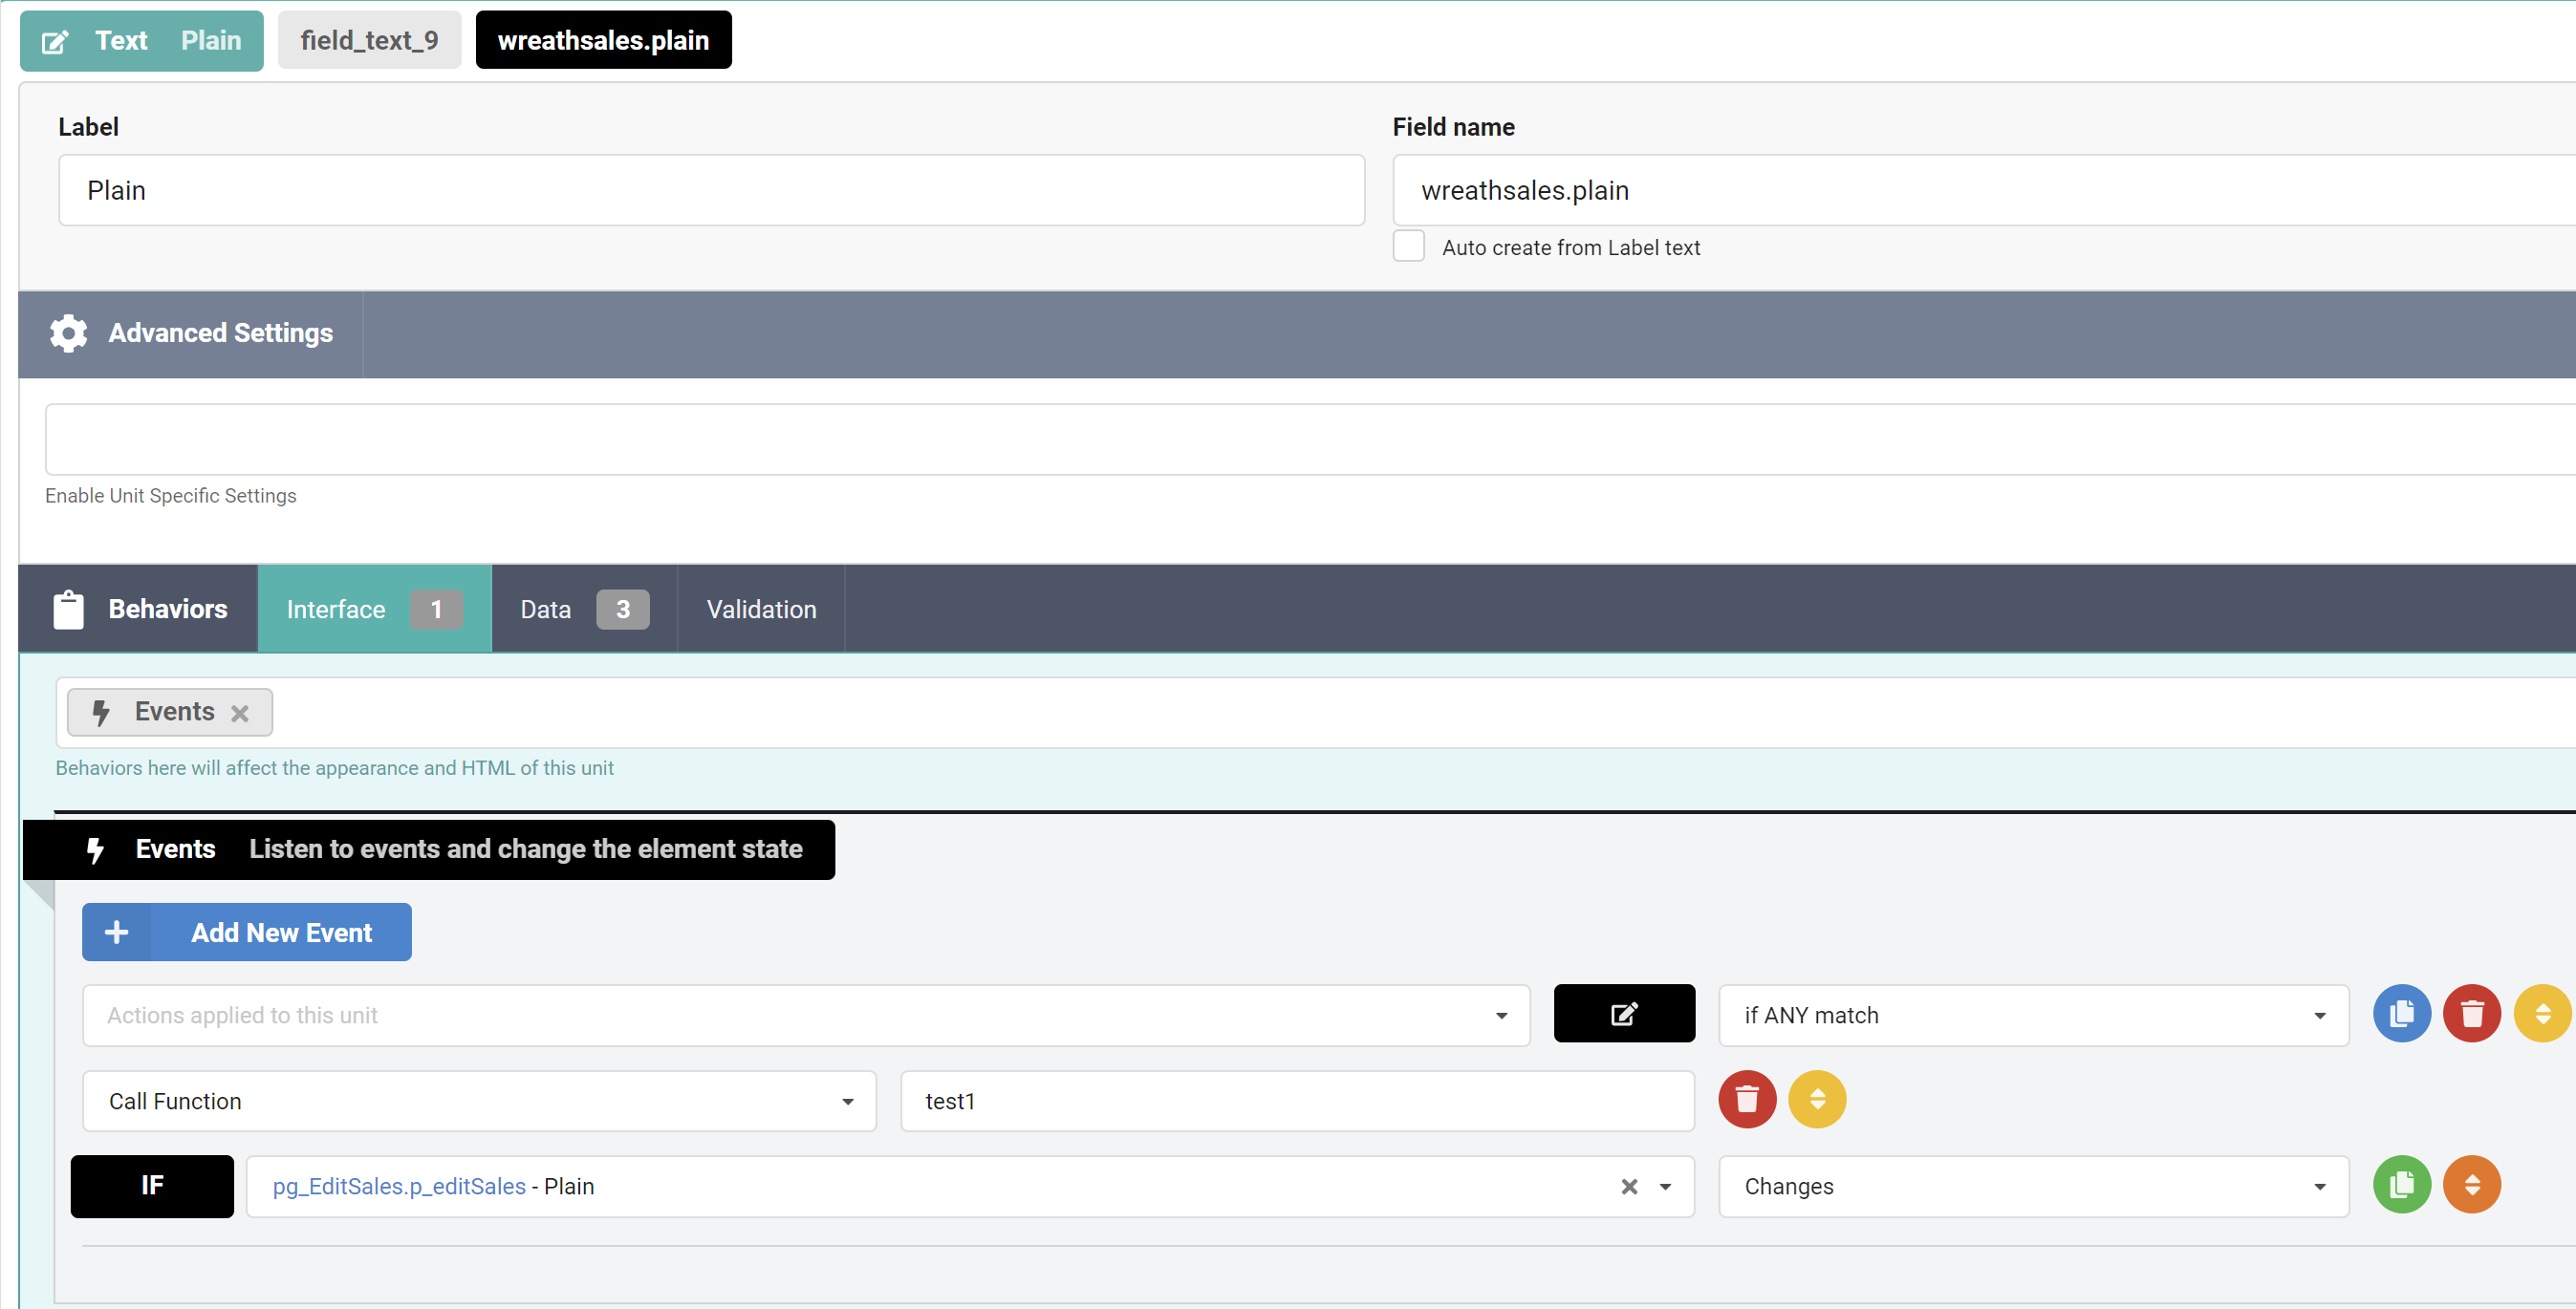Click orange reorder icon on IF condition
The height and width of the screenshot is (1309, 2576).
point(2471,1185)
